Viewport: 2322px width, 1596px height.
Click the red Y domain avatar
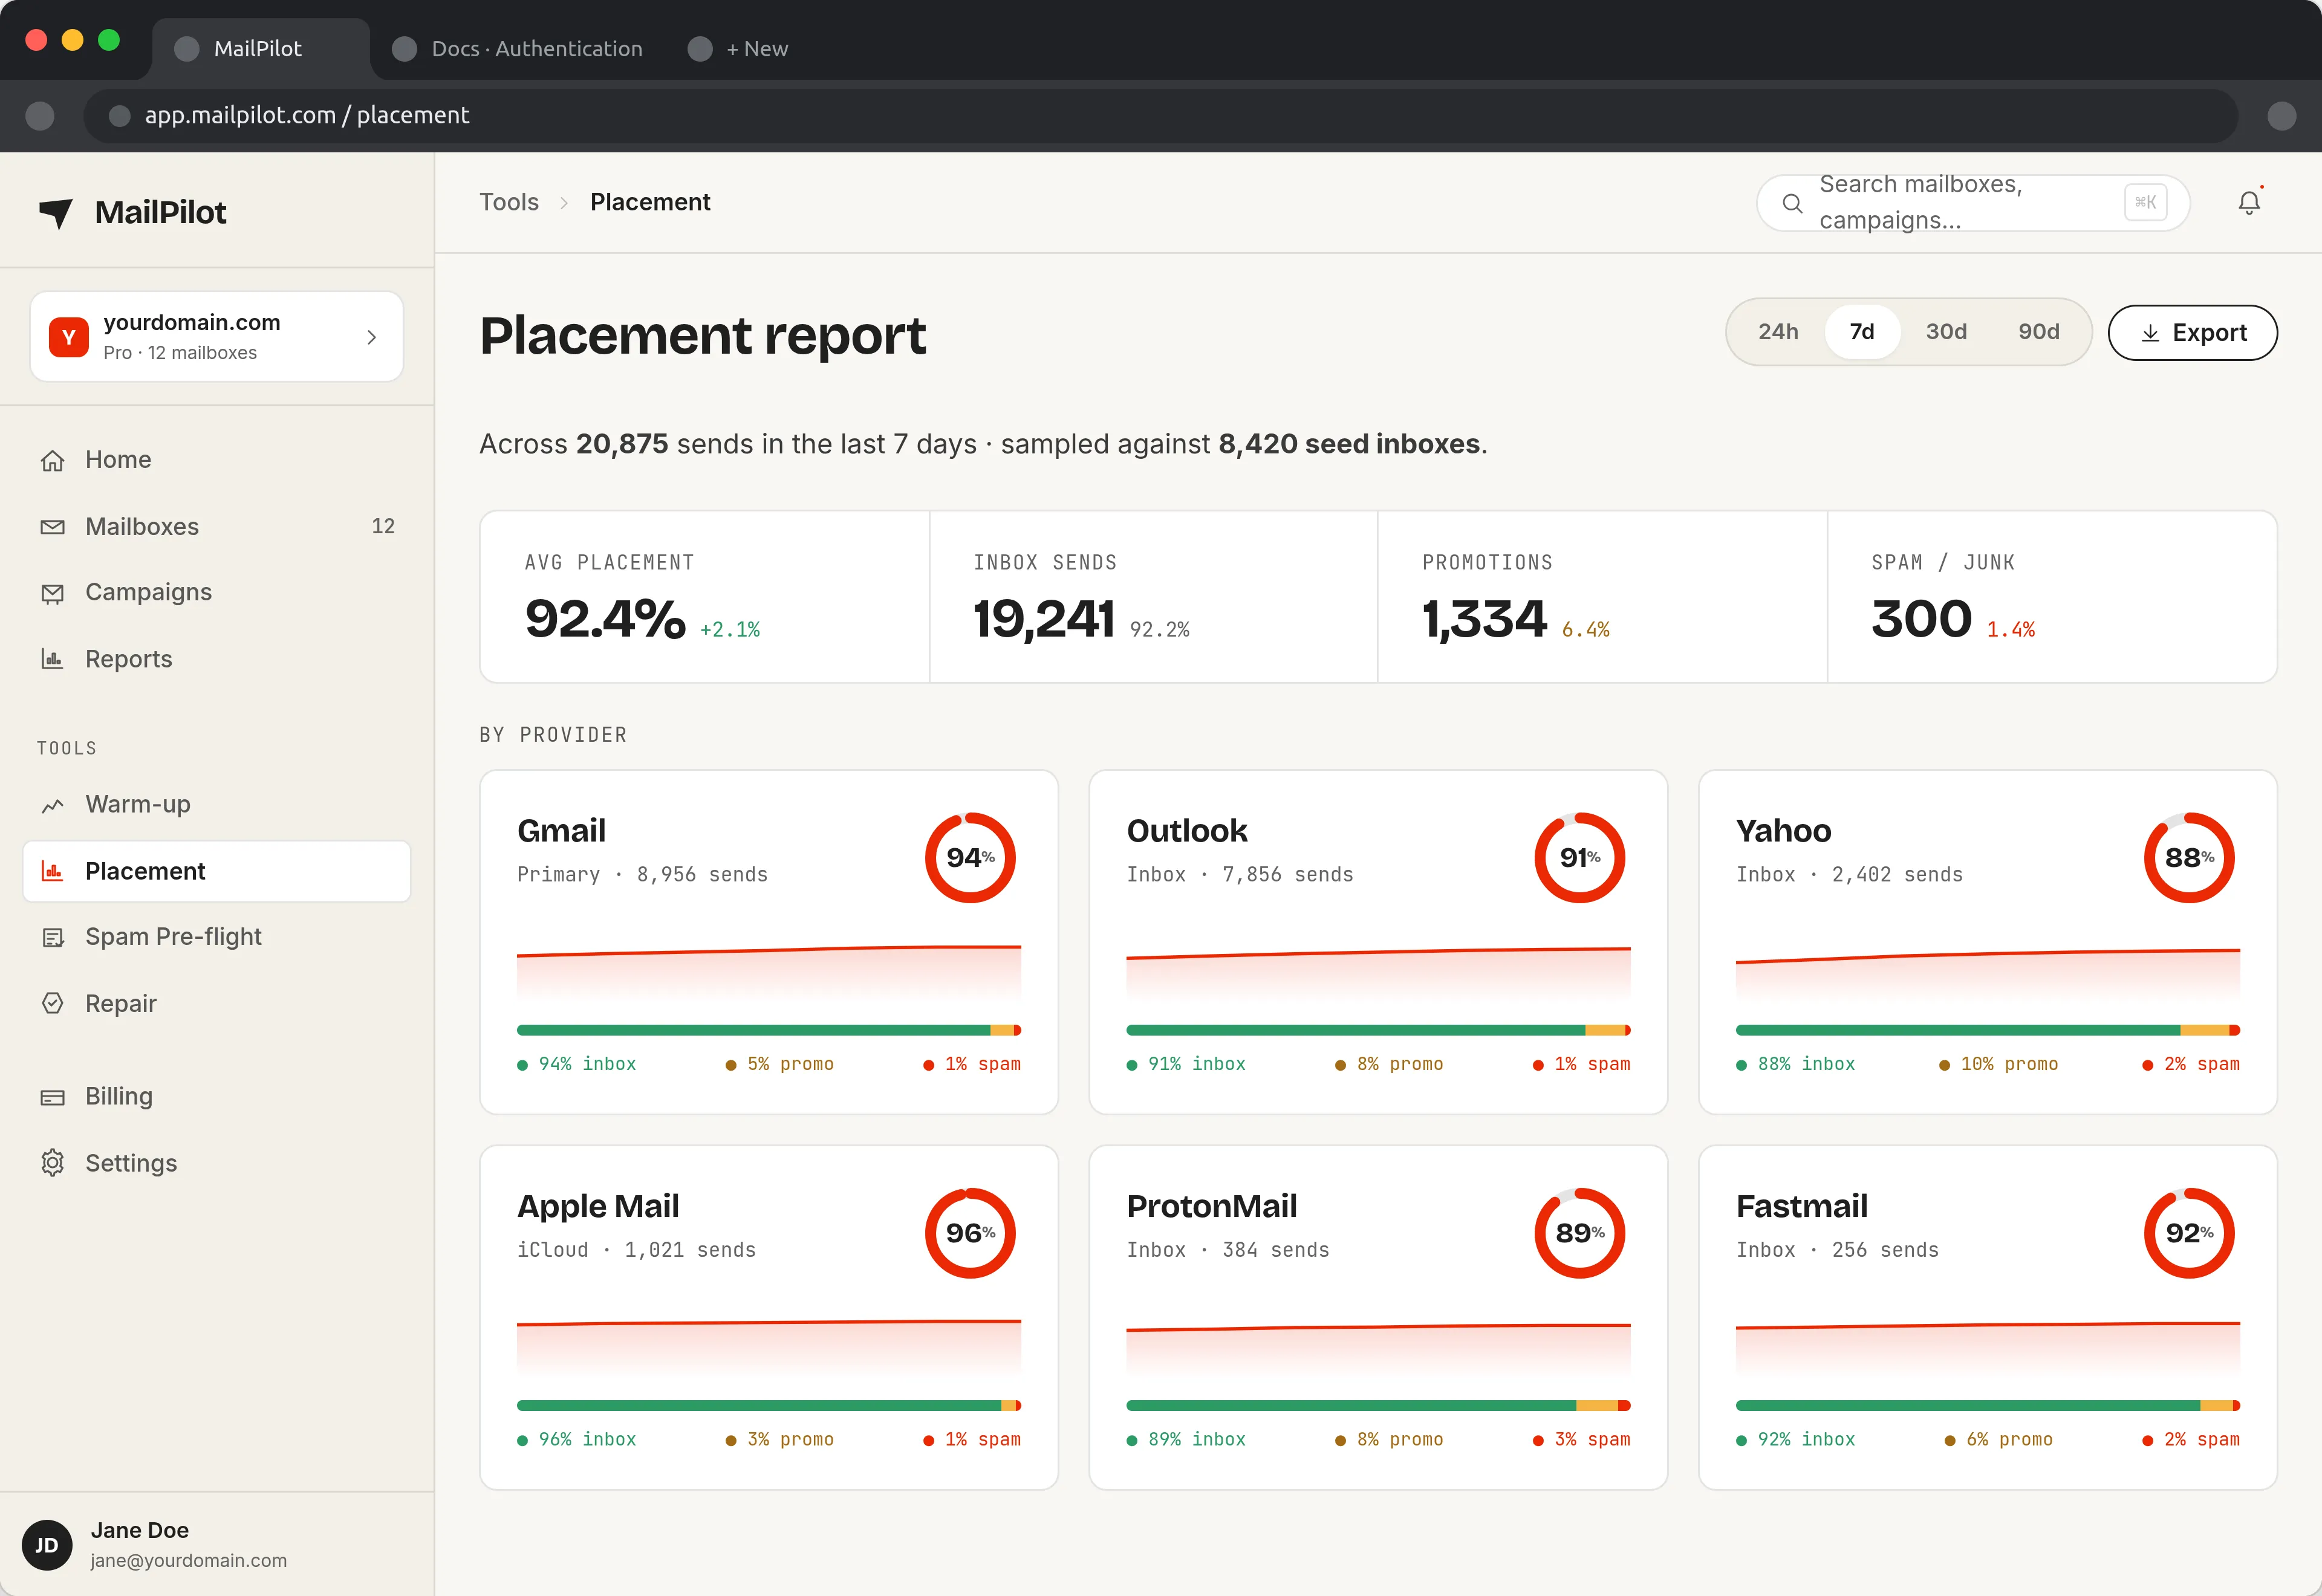(69, 337)
